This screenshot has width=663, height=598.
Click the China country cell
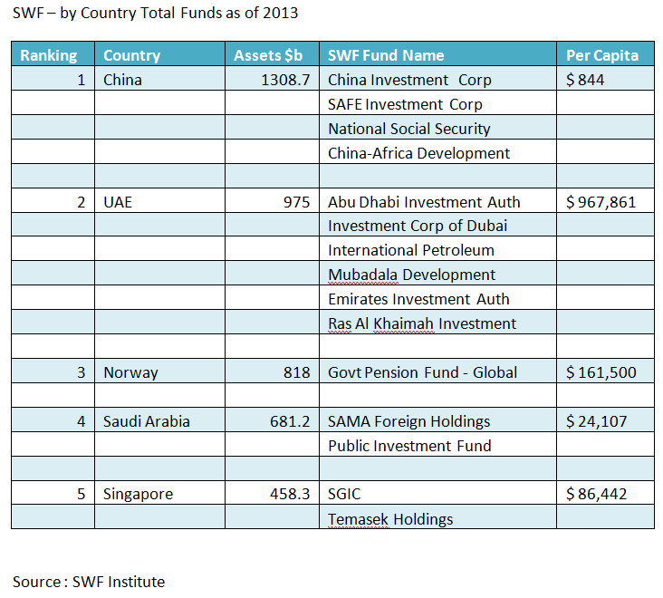123,80
